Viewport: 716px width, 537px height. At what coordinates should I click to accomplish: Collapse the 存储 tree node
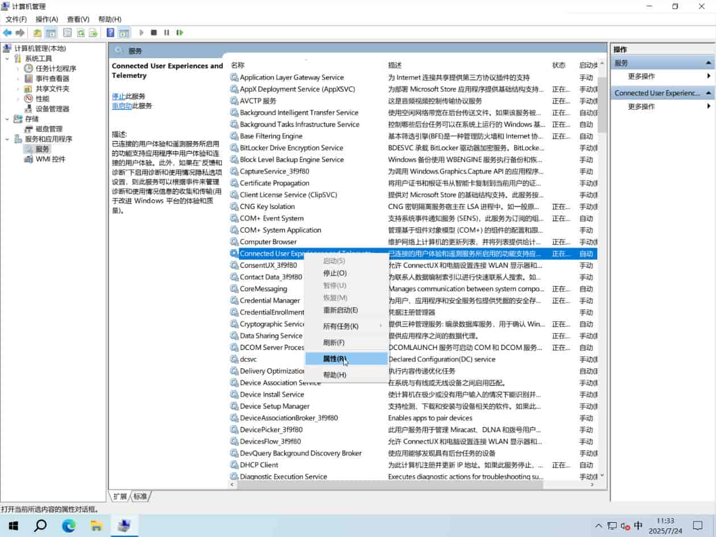[7, 119]
